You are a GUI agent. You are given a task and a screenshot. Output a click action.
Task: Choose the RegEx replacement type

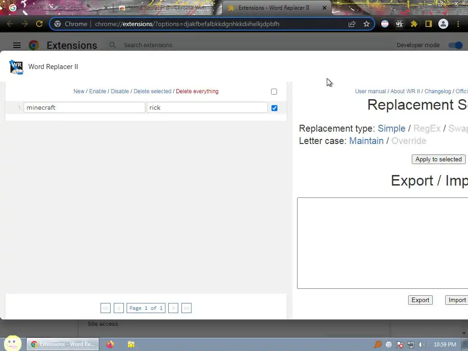(x=427, y=128)
